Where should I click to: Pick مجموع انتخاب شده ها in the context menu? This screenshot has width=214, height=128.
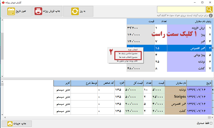point(128,57)
